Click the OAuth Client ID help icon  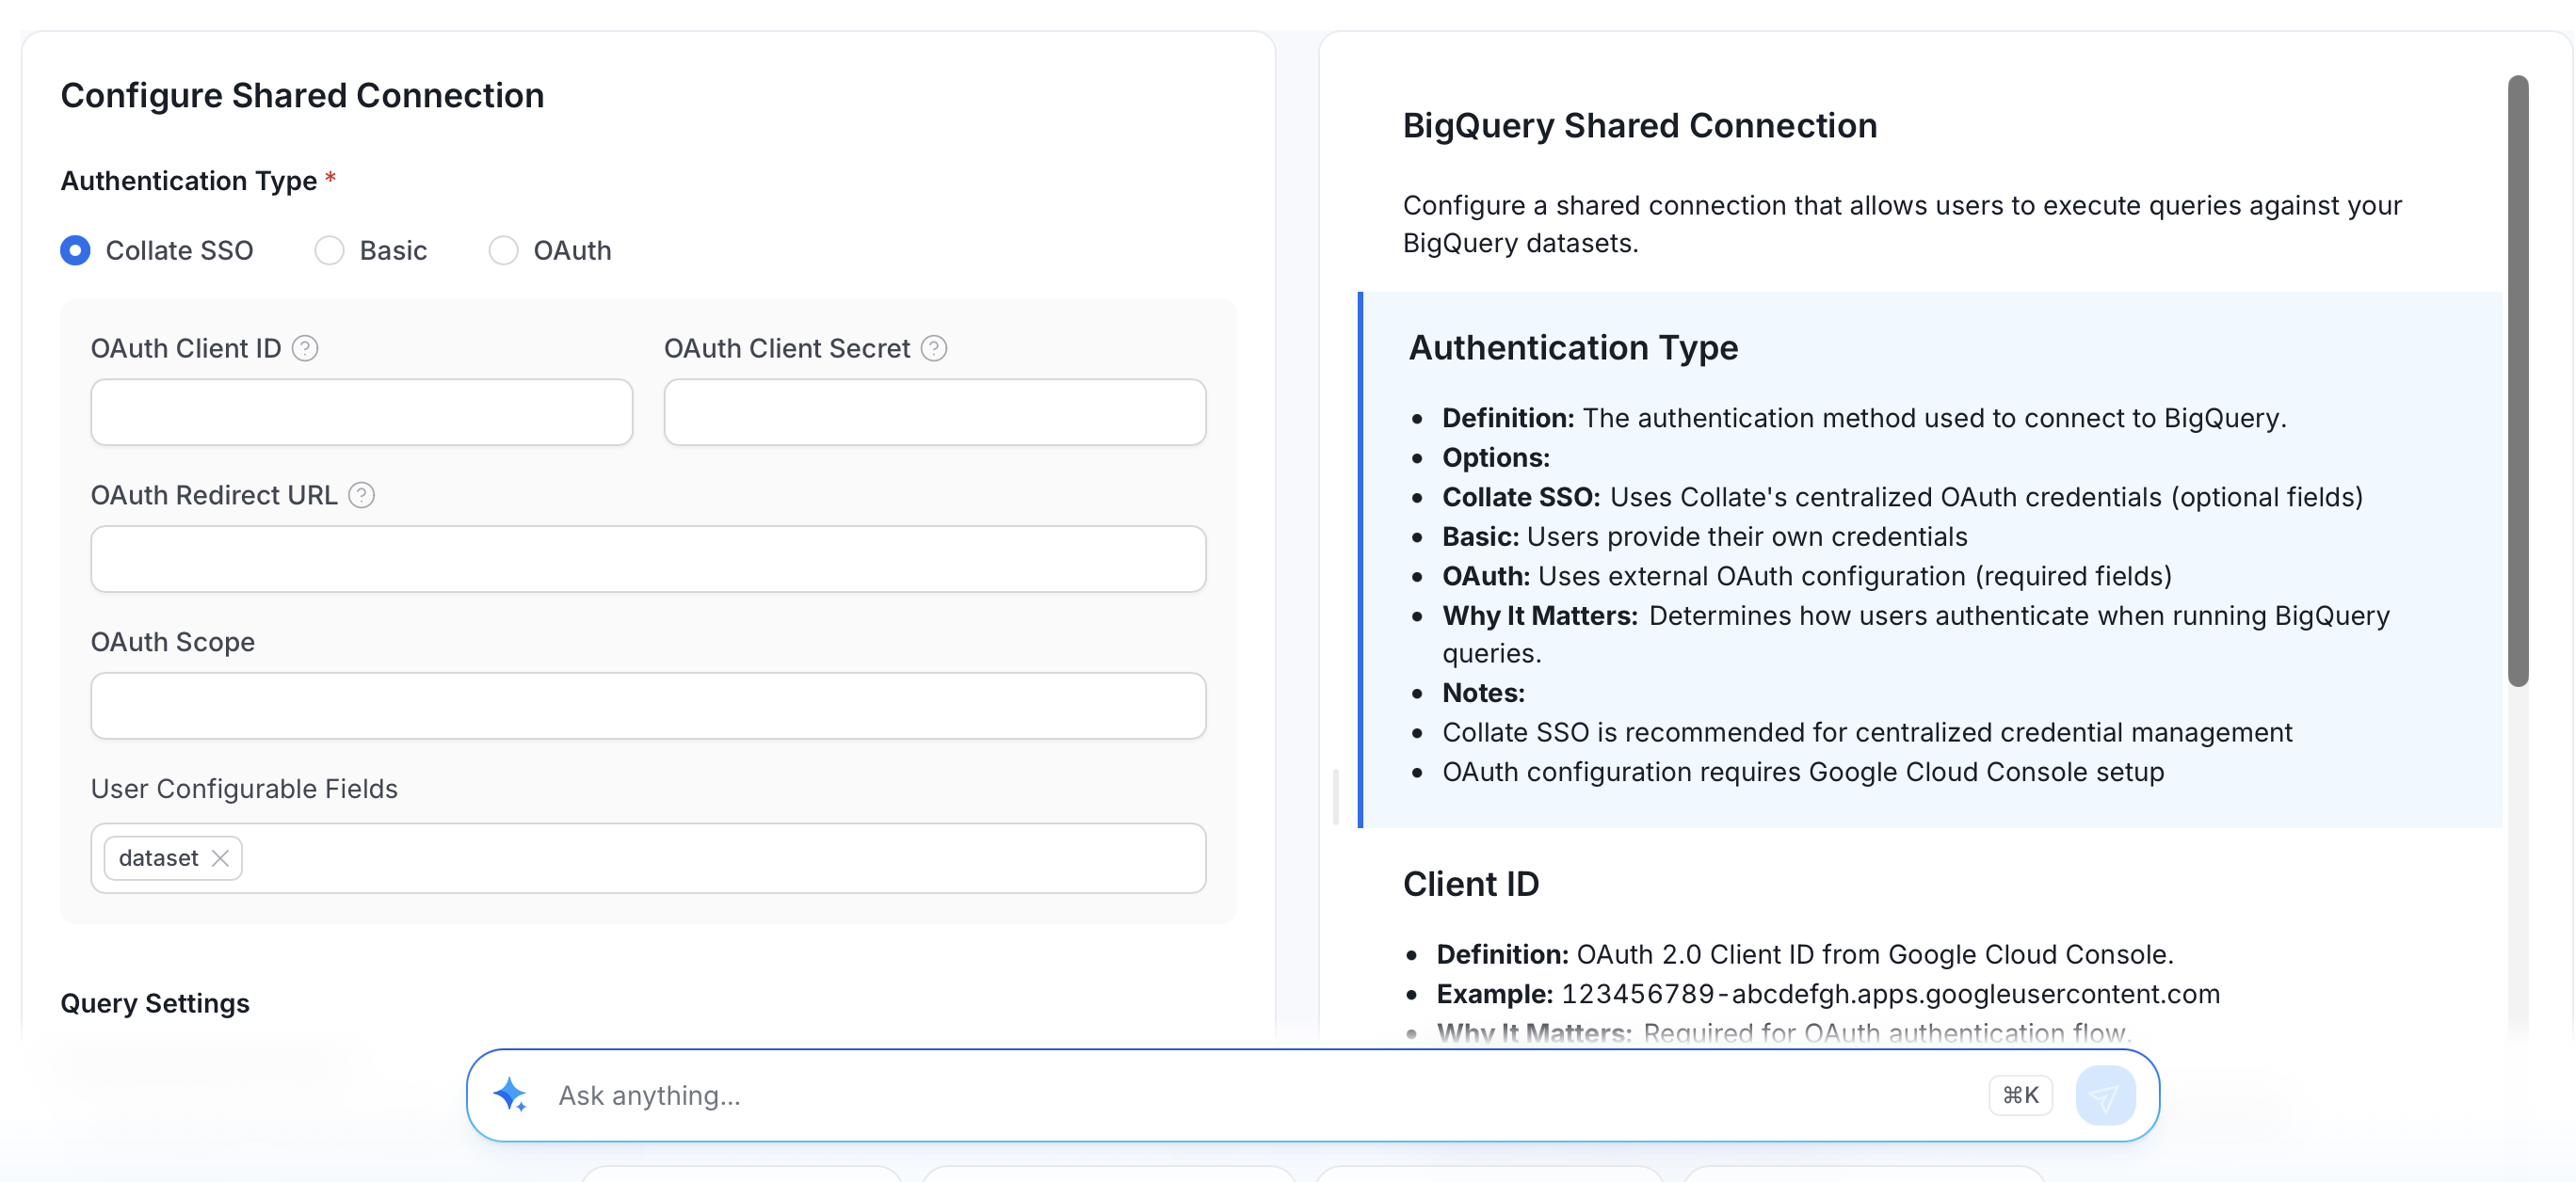tap(305, 347)
